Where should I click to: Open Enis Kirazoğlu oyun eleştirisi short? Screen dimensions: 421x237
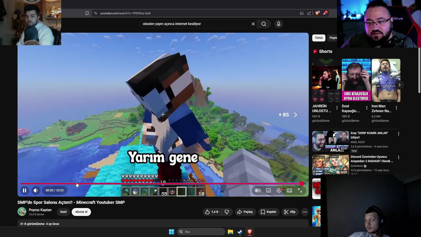(x=356, y=80)
